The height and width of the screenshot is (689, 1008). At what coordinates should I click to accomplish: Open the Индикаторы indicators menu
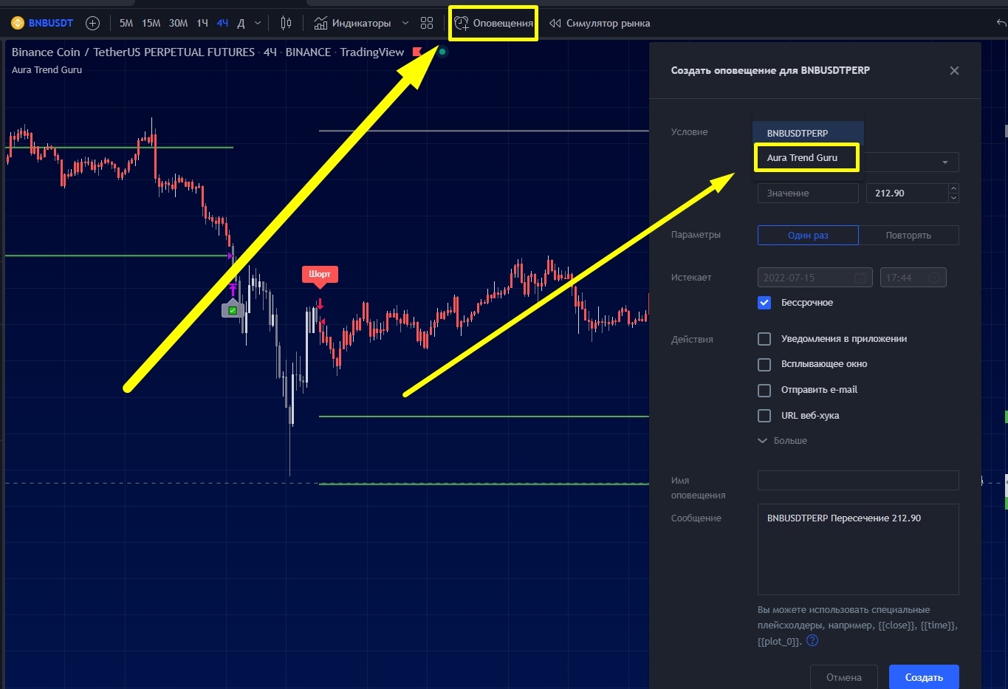(352, 23)
